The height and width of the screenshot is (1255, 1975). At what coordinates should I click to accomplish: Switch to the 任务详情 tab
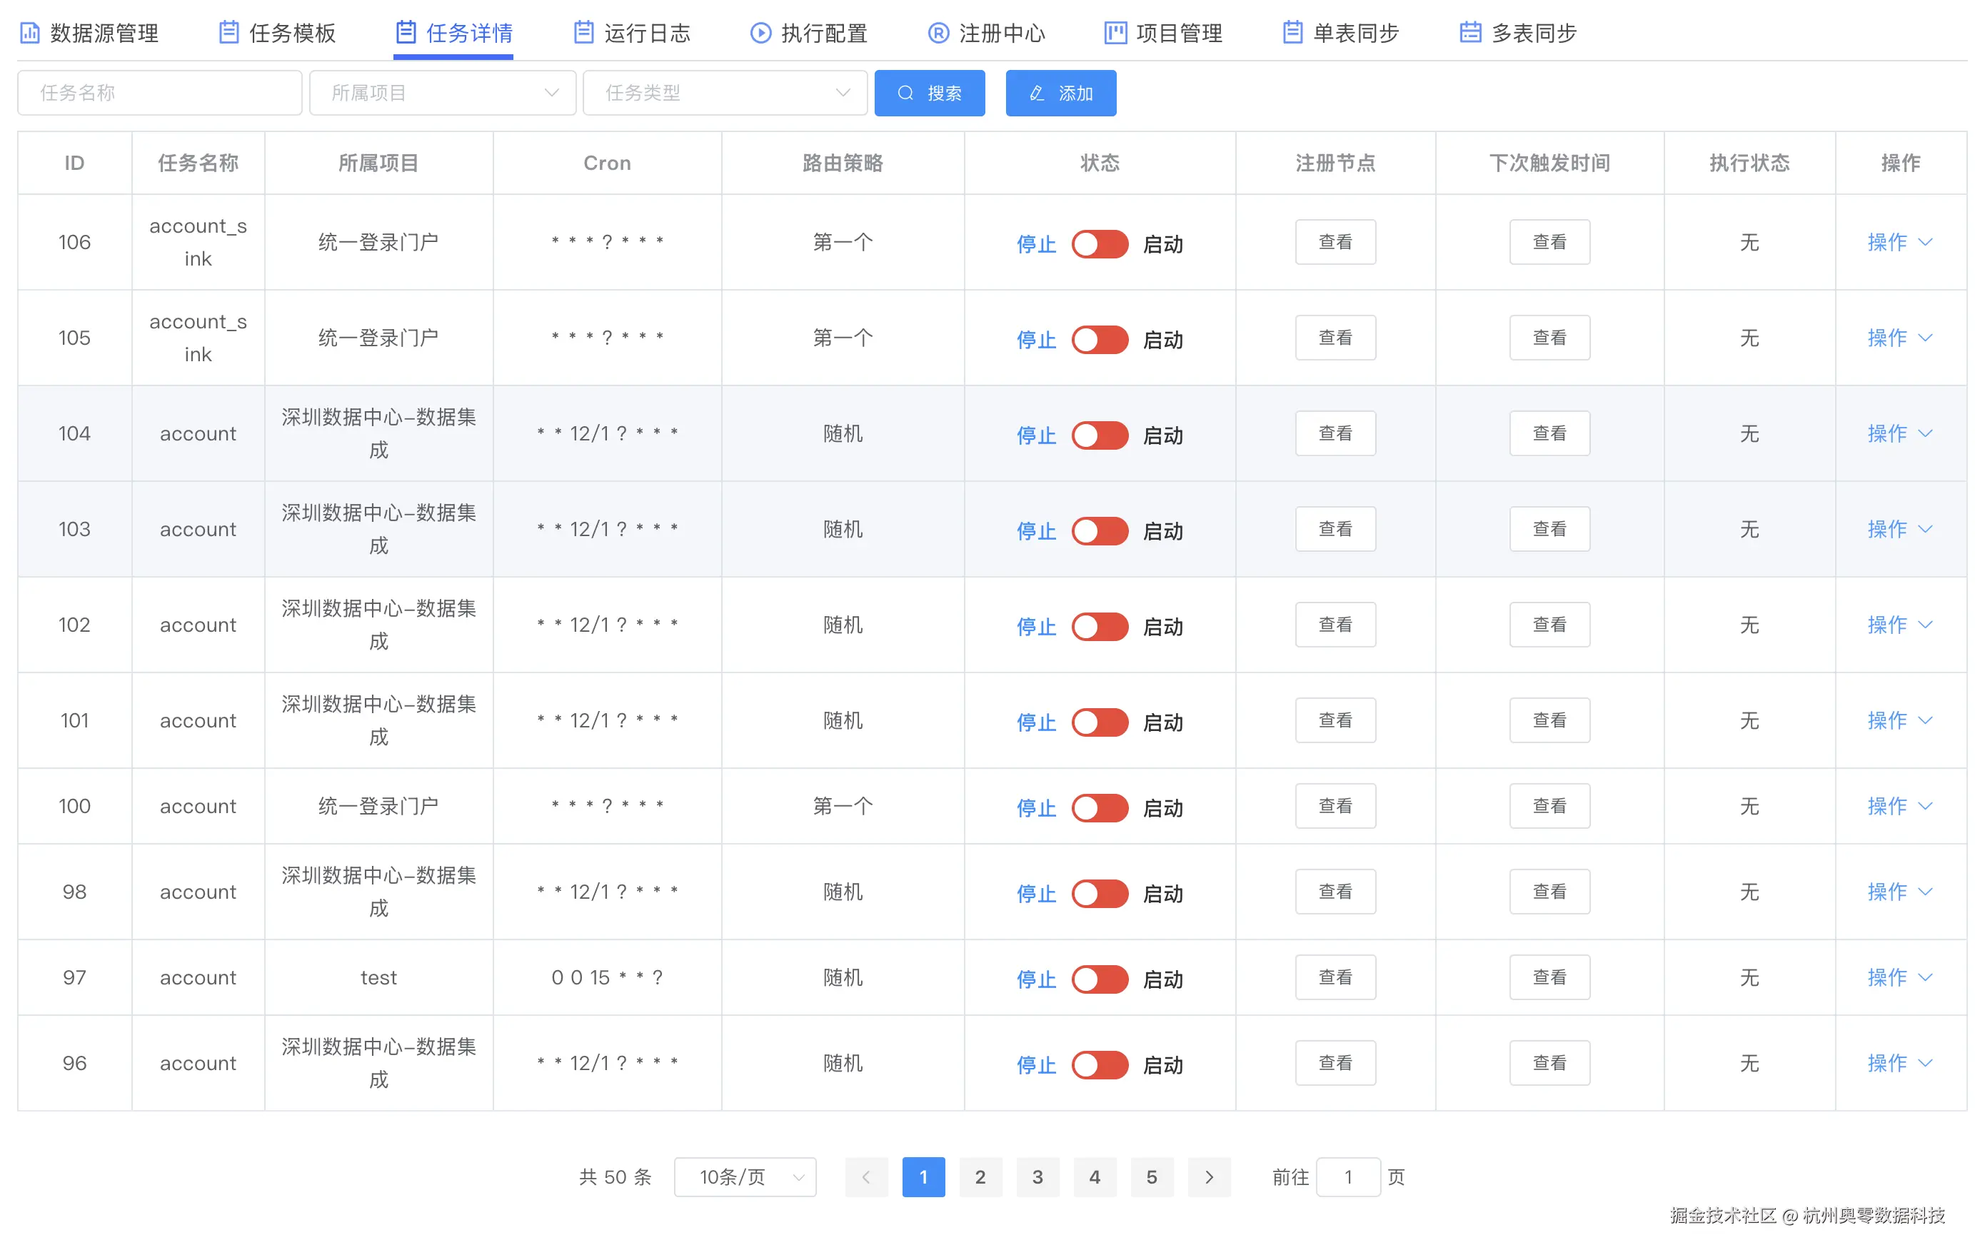pyautogui.click(x=453, y=33)
